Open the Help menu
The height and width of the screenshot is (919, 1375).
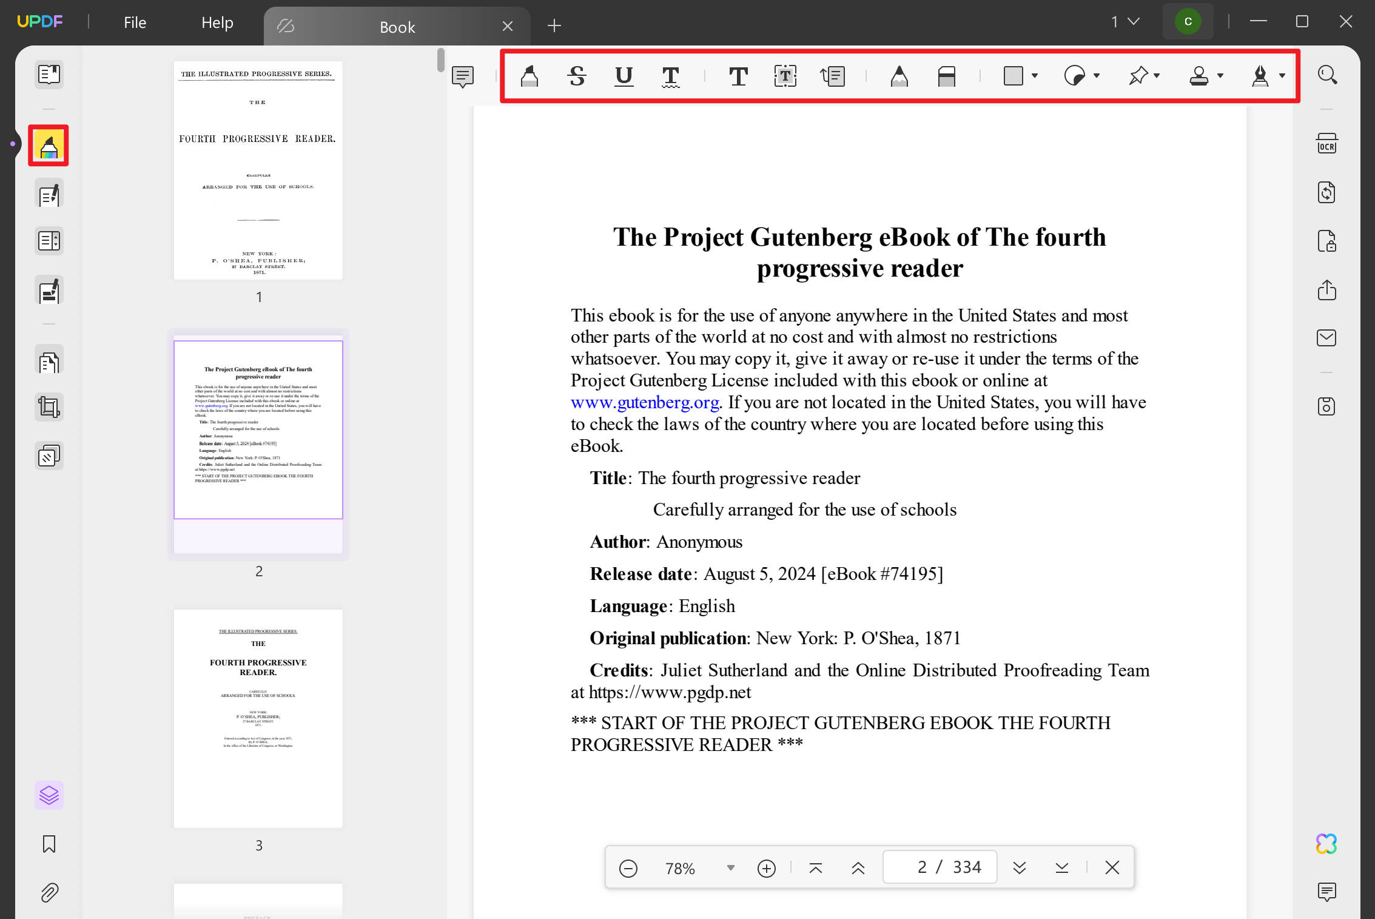coord(217,22)
